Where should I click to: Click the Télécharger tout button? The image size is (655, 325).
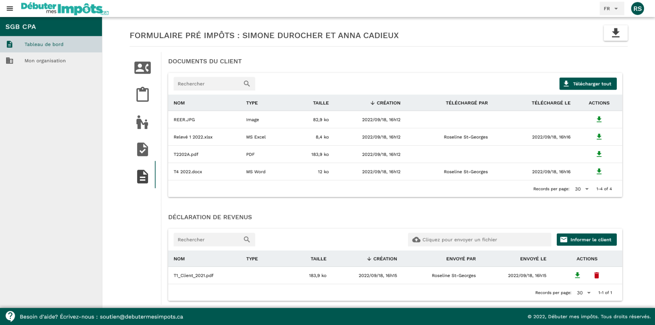click(588, 84)
